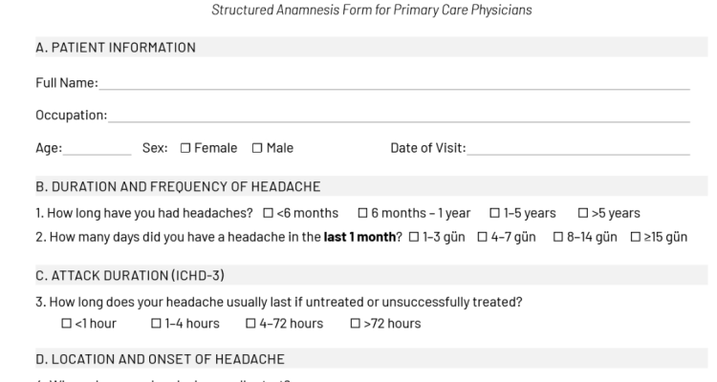Check the >72 hours attack duration box
The width and height of the screenshot is (717, 382).
[356, 324]
